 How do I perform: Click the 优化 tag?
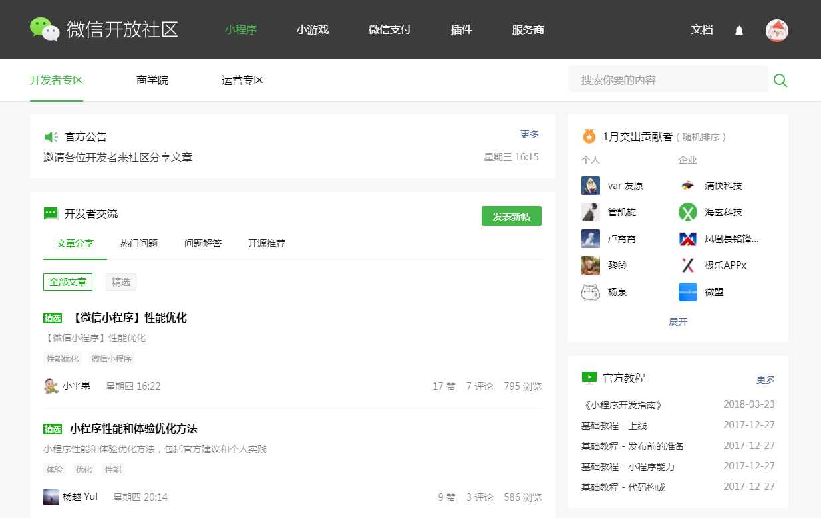click(x=84, y=470)
